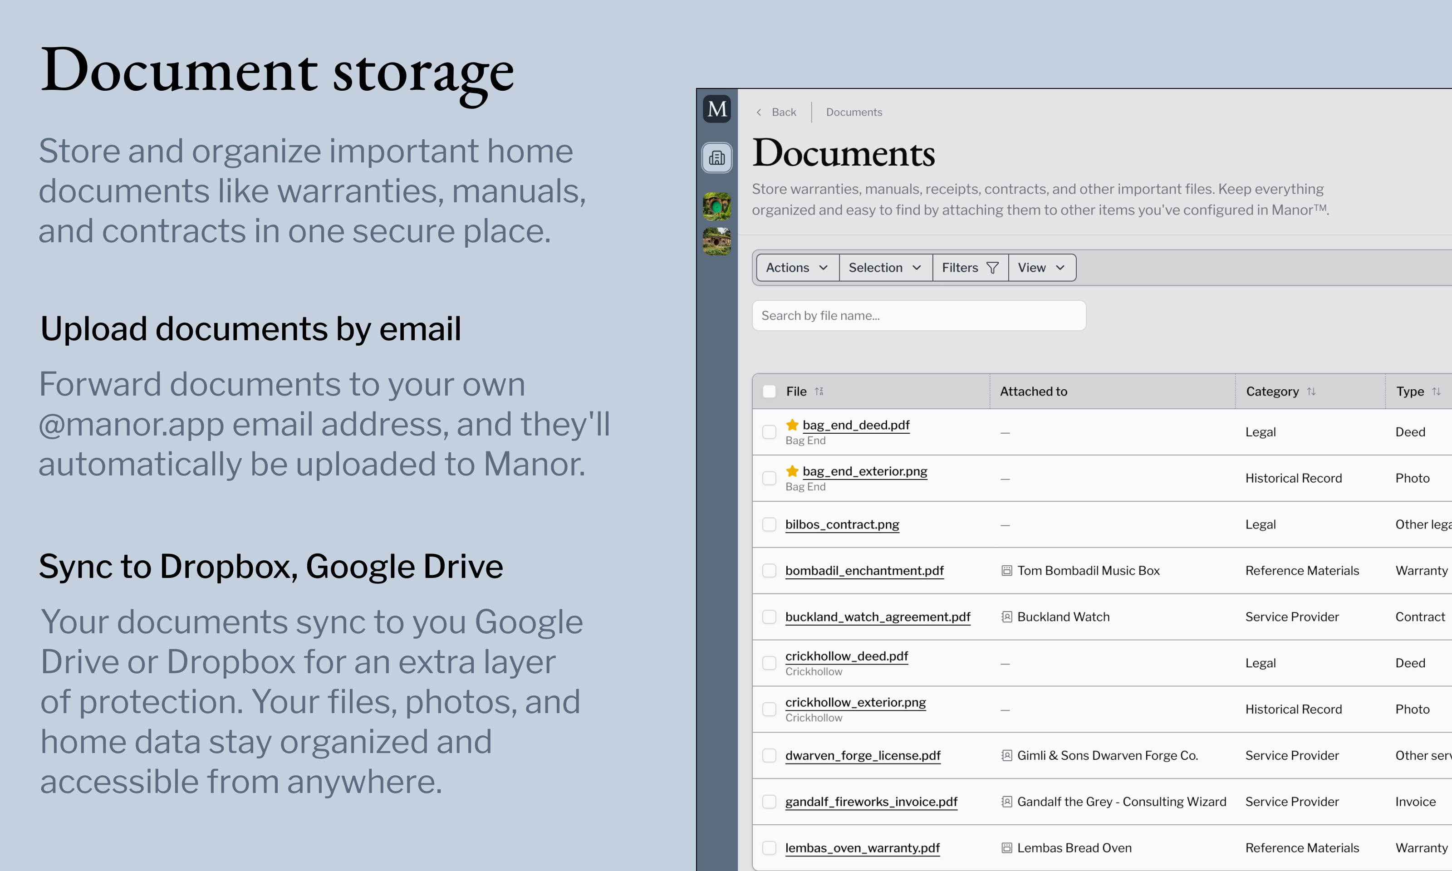Select the green hobbit door home thumbnail

coord(716,206)
